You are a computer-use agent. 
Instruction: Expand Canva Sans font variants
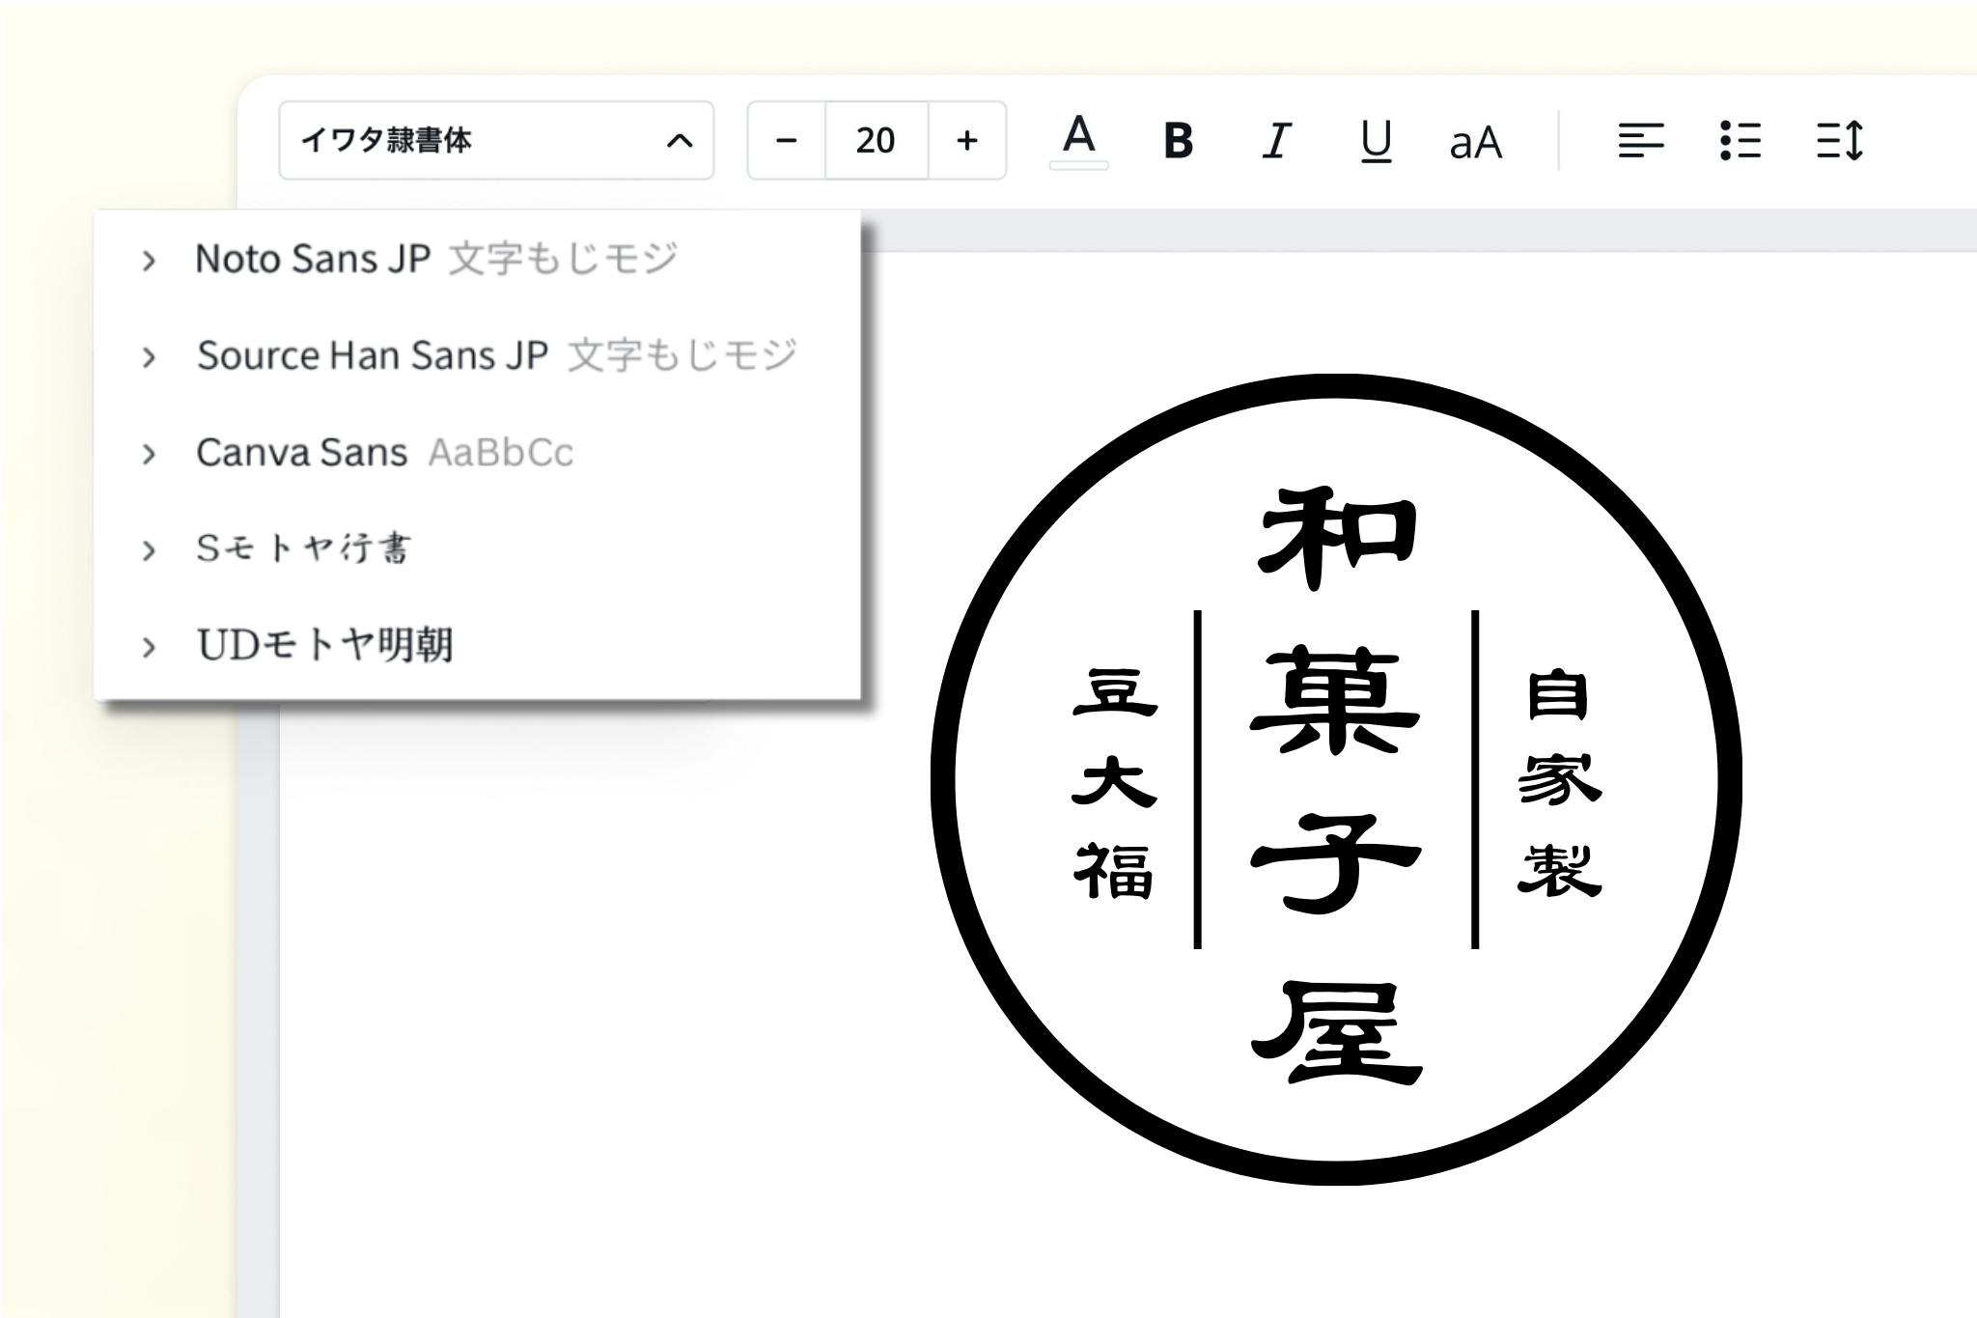coord(149,454)
